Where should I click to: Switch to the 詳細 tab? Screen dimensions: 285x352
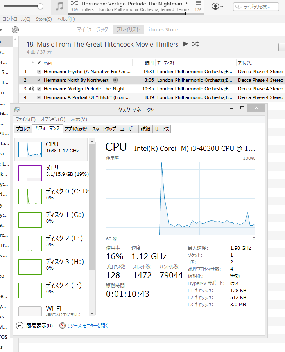tap(145, 129)
